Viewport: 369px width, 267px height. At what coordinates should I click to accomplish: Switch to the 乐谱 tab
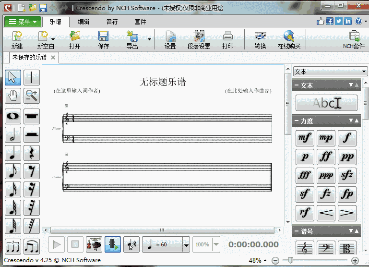click(x=56, y=22)
